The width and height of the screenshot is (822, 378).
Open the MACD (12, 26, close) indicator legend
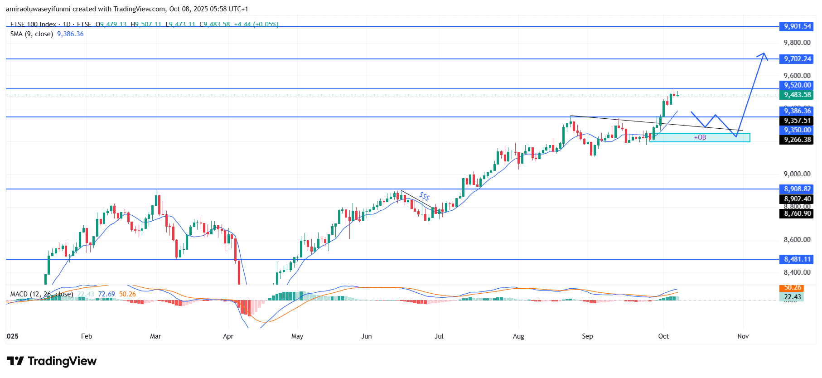click(x=41, y=294)
